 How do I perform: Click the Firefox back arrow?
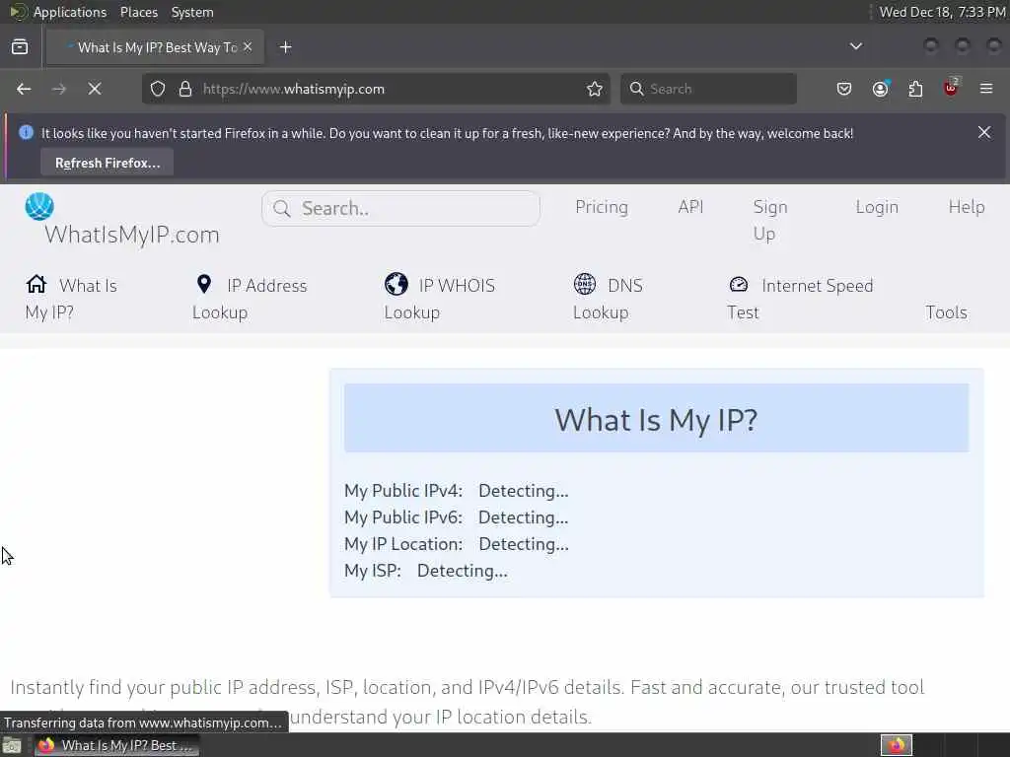pos(24,89)
